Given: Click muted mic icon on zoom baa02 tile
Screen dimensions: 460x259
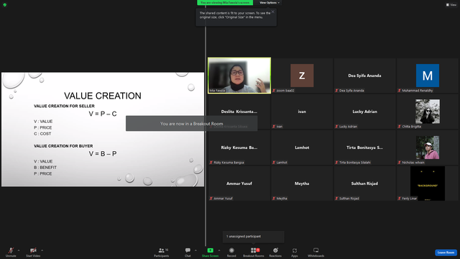Looking at the screenshot, I should [x=274, y=91].
